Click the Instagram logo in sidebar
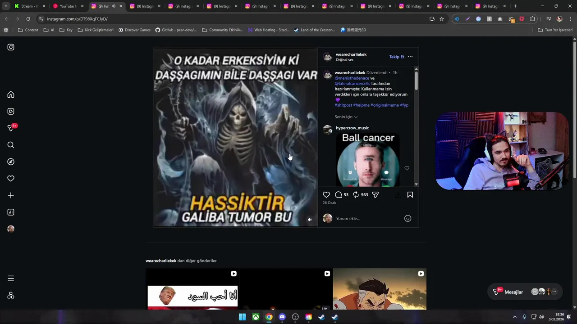This screenshot has width=577, height=324. click(x=11, y=47)
